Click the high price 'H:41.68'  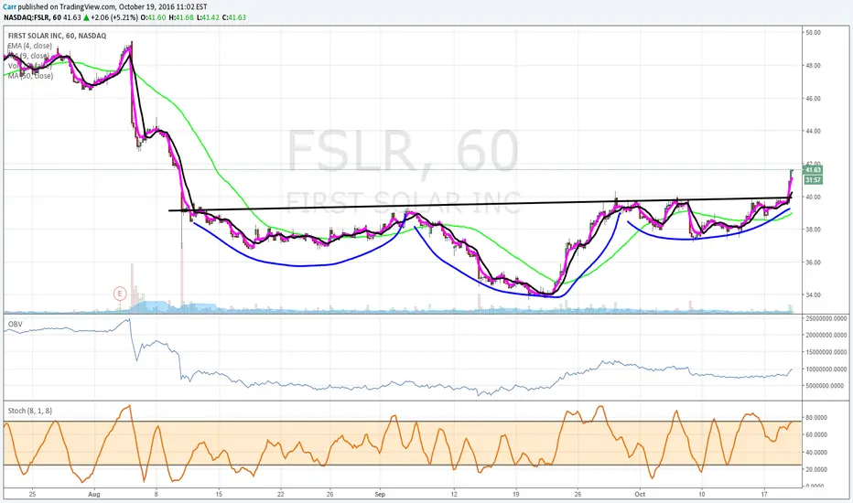pyautogui.click(x=181, y=17)
